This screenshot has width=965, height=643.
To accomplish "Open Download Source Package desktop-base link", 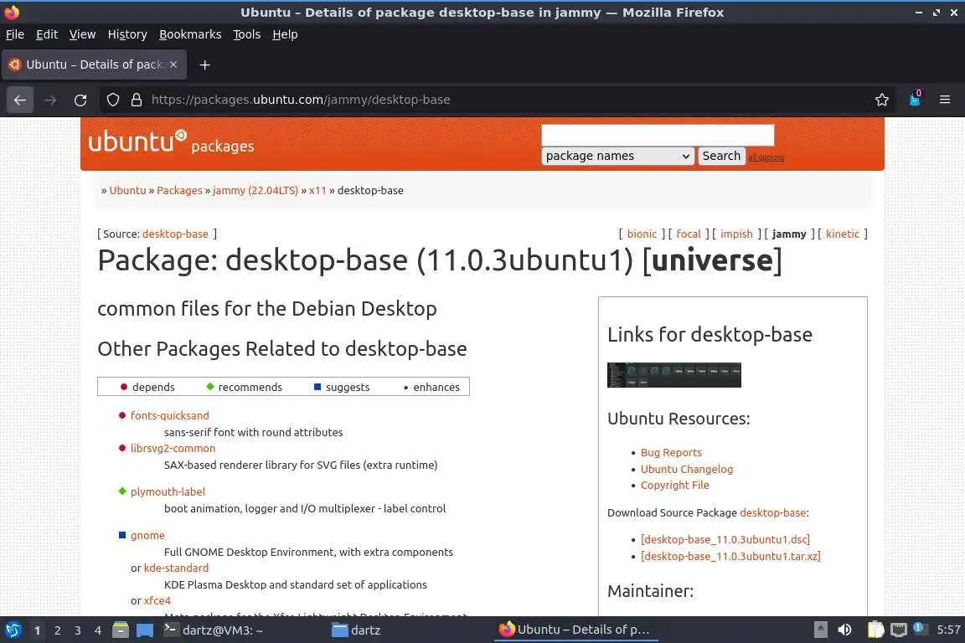I will (x=773, y=512).
